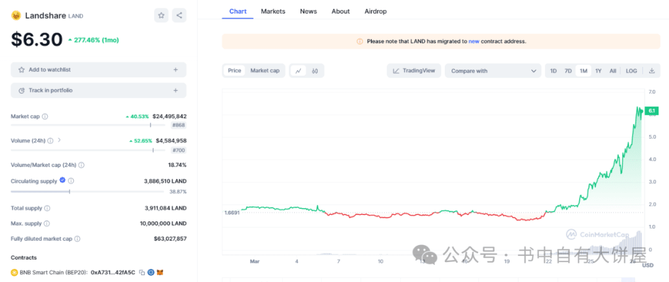Set chart range to 1M
Screen dimensions: 669x282
pyautogui.click(x=584, y=71)
